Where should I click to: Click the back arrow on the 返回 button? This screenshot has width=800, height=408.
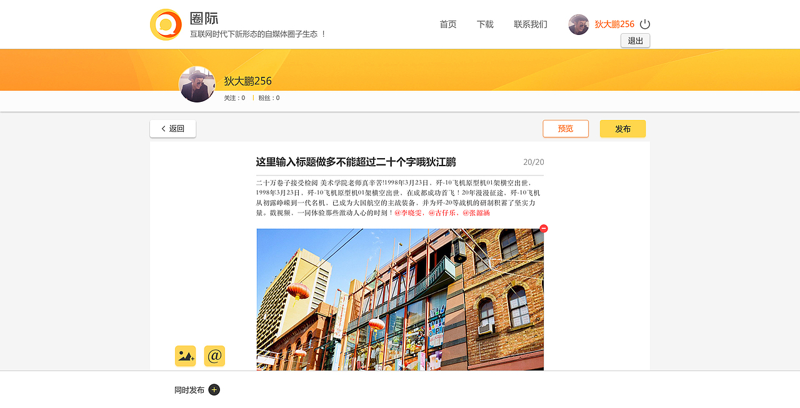(161, 129)
